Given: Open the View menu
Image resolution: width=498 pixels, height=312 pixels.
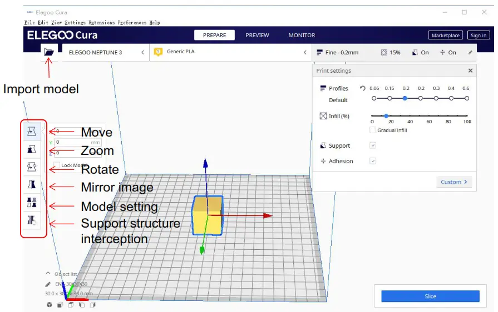Looking at the screenshot, I should pos(57,23).
